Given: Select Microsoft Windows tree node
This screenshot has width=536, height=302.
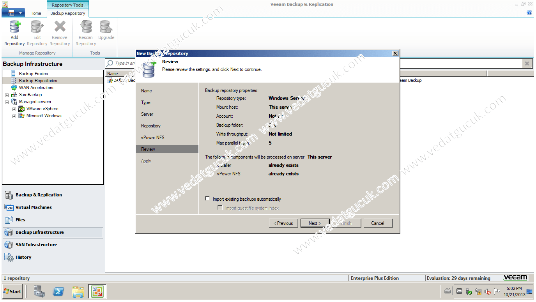Looking at the screenshot, I should click(x=44, y=116).
